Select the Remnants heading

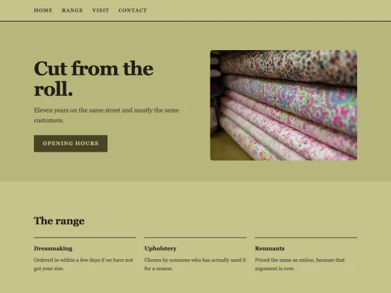(x=270, y=249)
